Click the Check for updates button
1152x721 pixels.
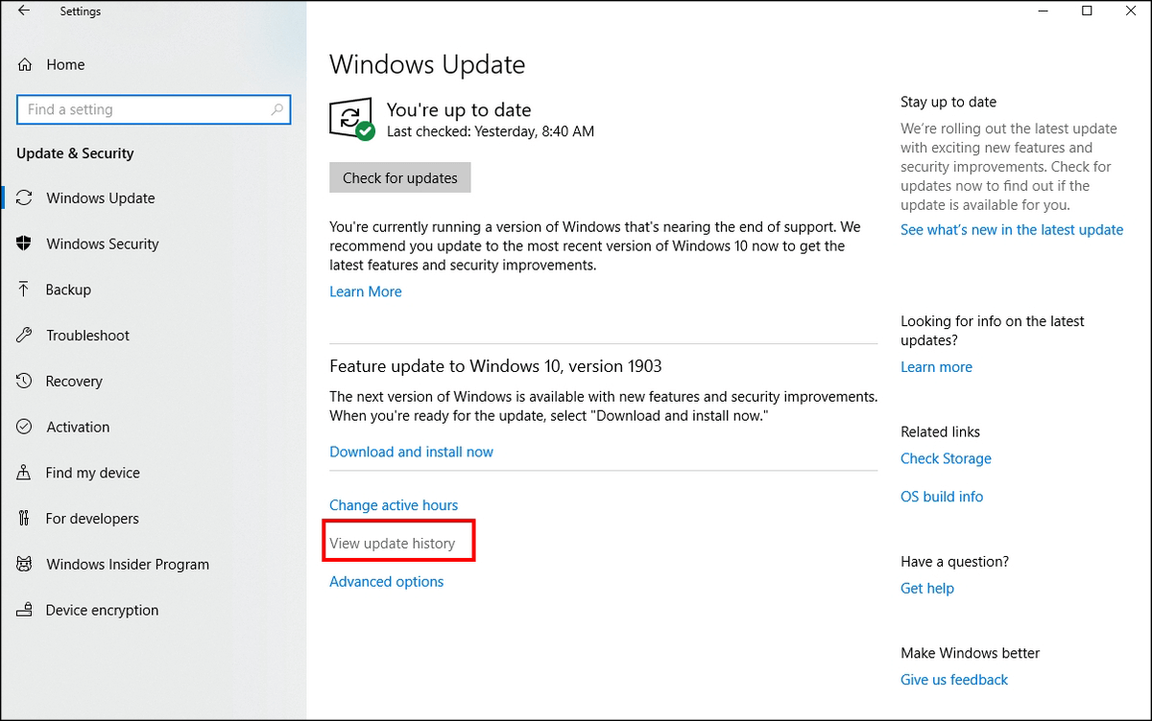pyautogui.click(x=400, y=177)
